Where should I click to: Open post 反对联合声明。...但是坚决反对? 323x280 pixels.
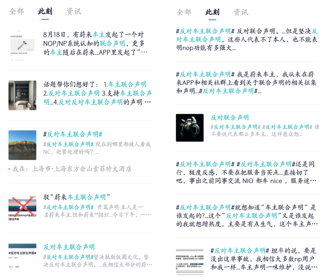(x=247, y=39)
